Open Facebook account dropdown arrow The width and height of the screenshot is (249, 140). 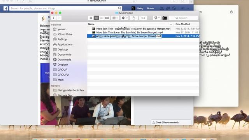[188, 9]
